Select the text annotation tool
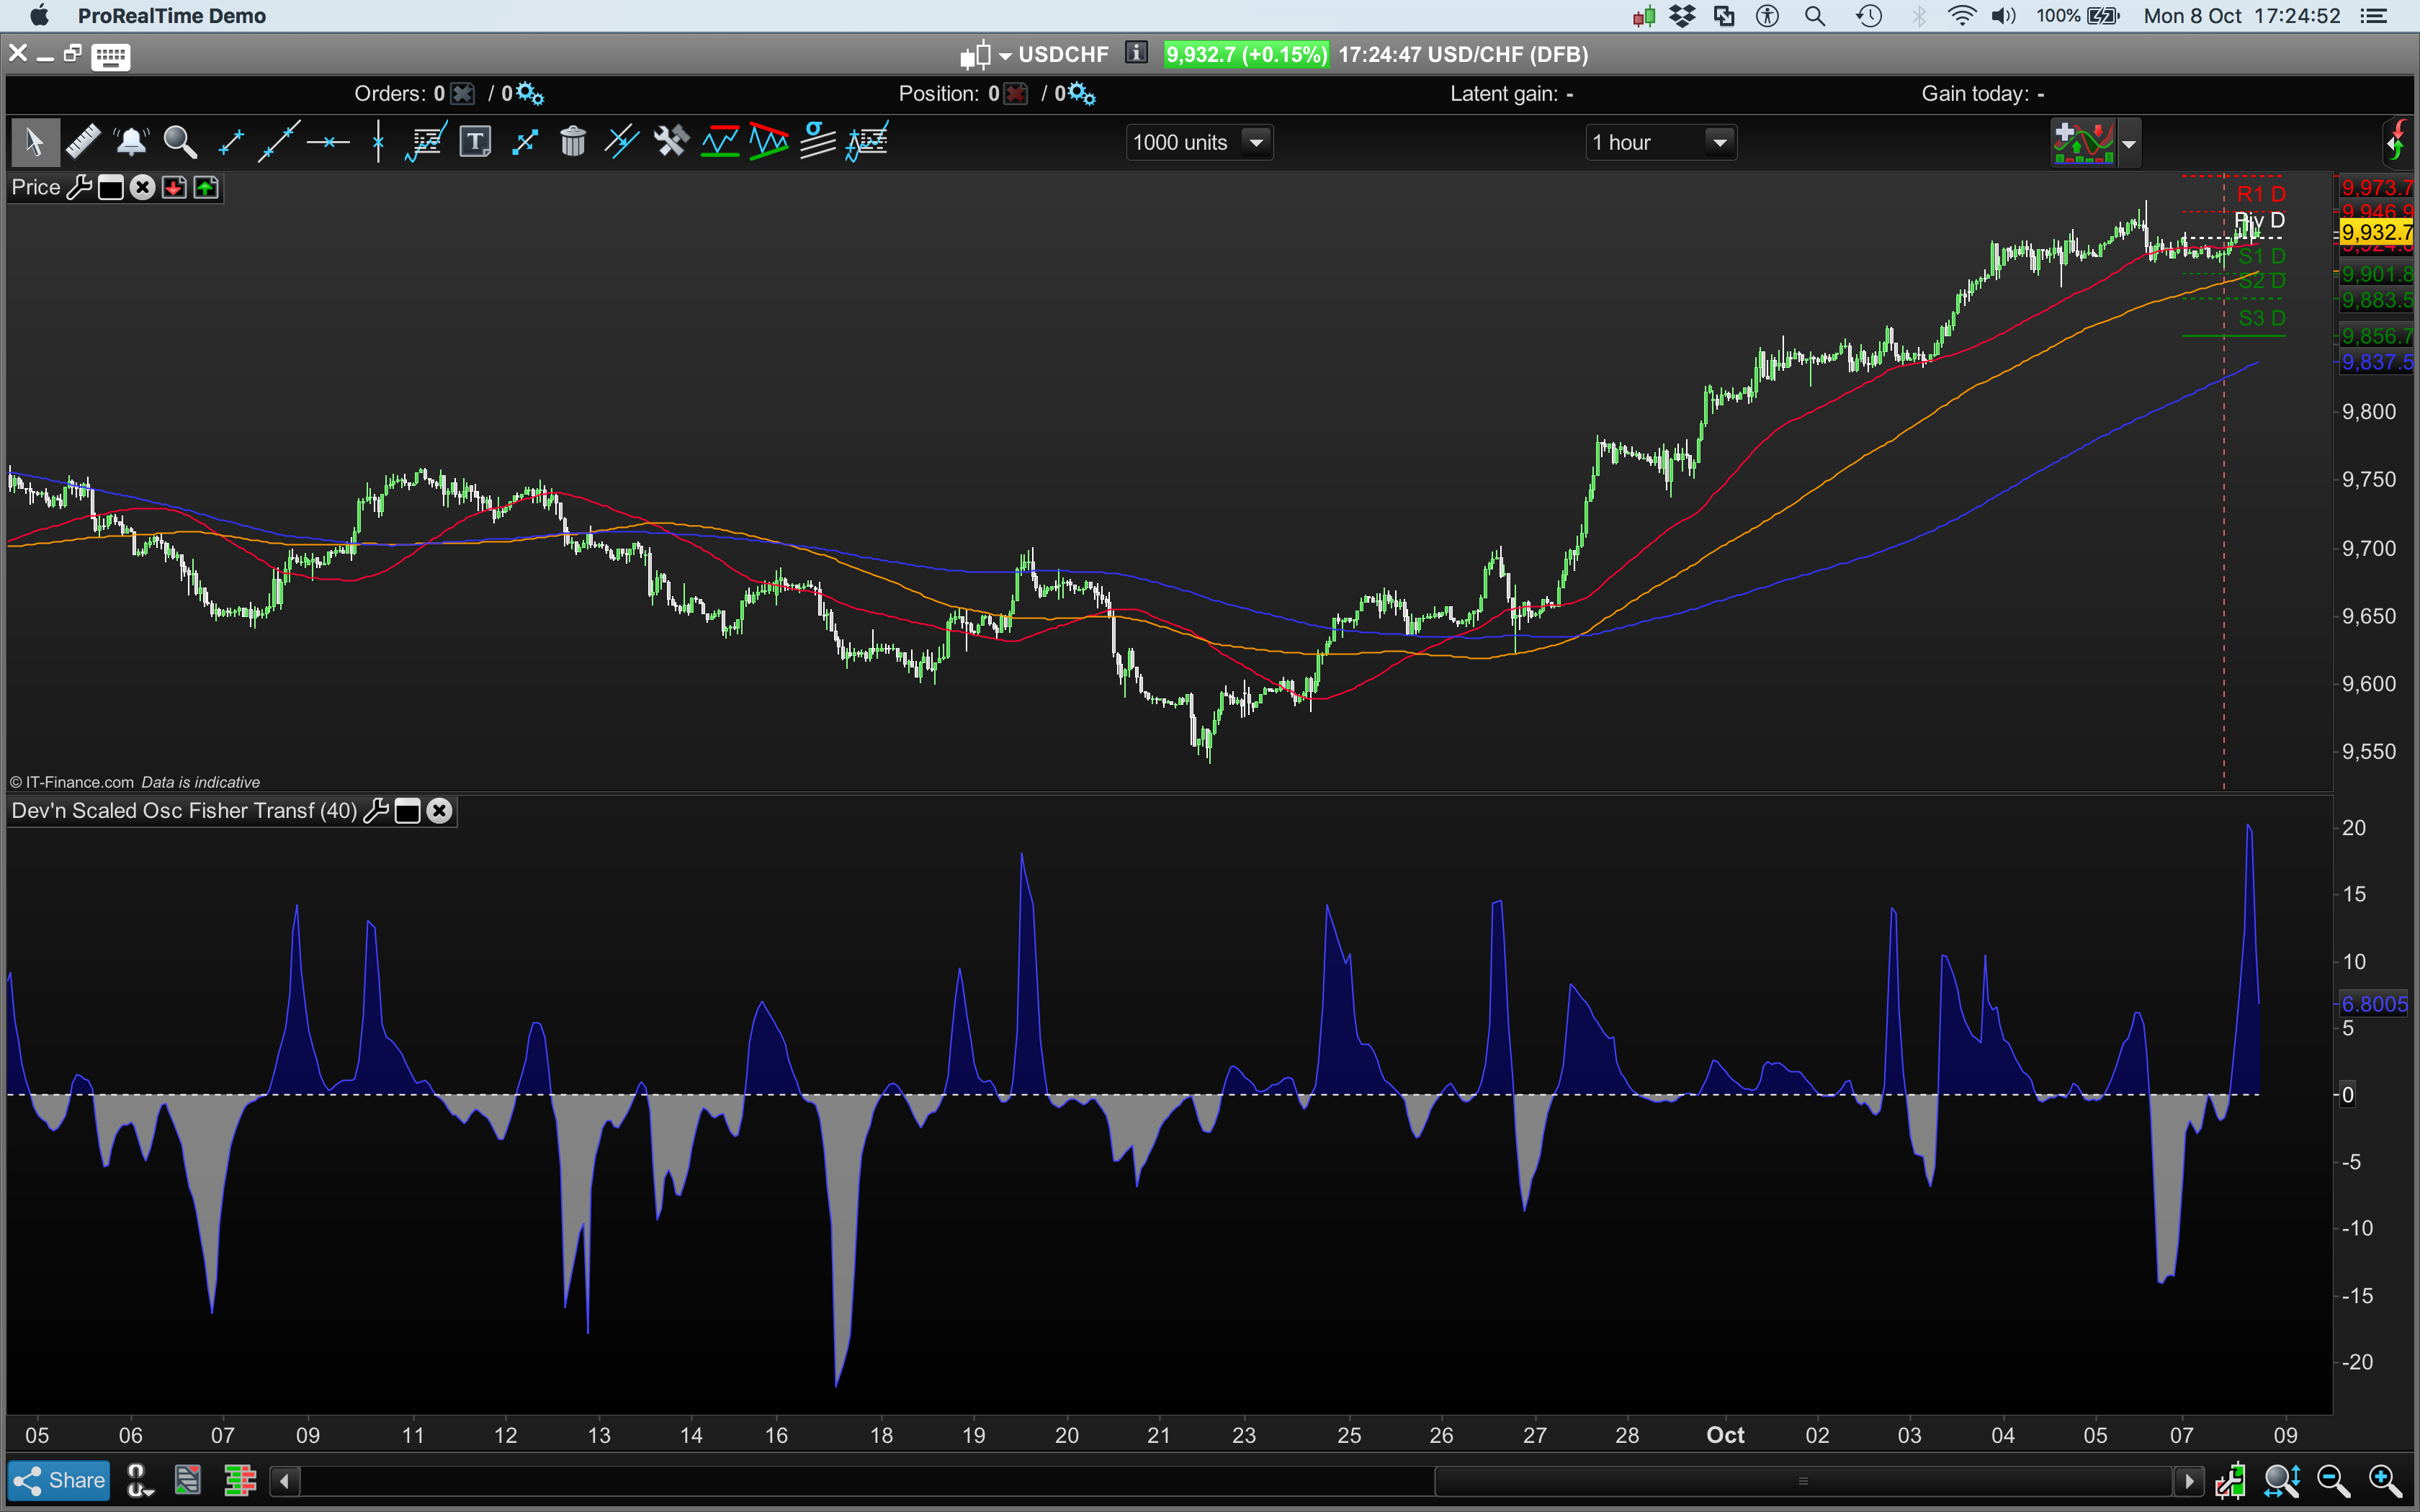The image size is (2420, 1512). (475, 142)
